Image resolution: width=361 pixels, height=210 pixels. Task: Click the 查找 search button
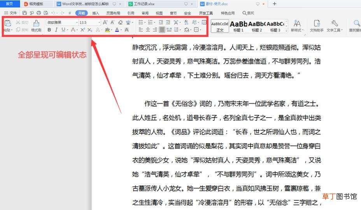point(248,13)
